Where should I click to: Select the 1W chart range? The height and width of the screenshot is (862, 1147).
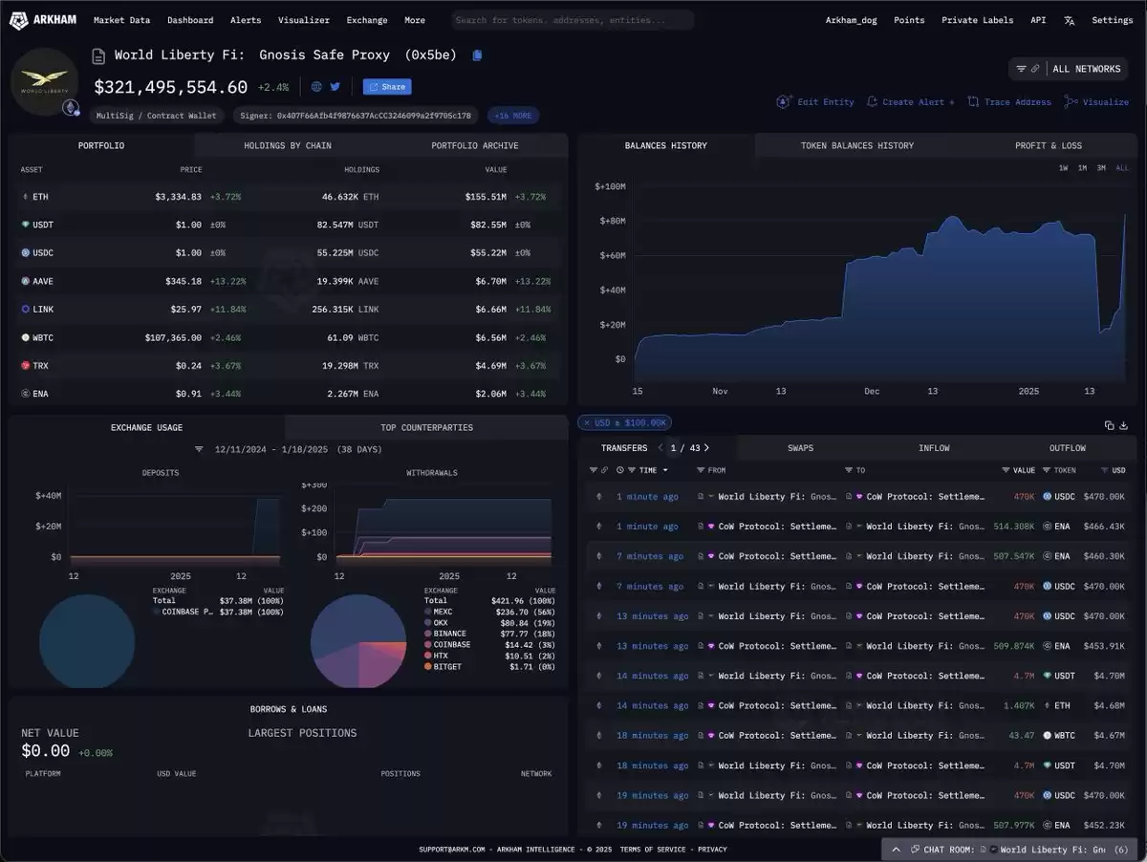tap(1063, 168)
